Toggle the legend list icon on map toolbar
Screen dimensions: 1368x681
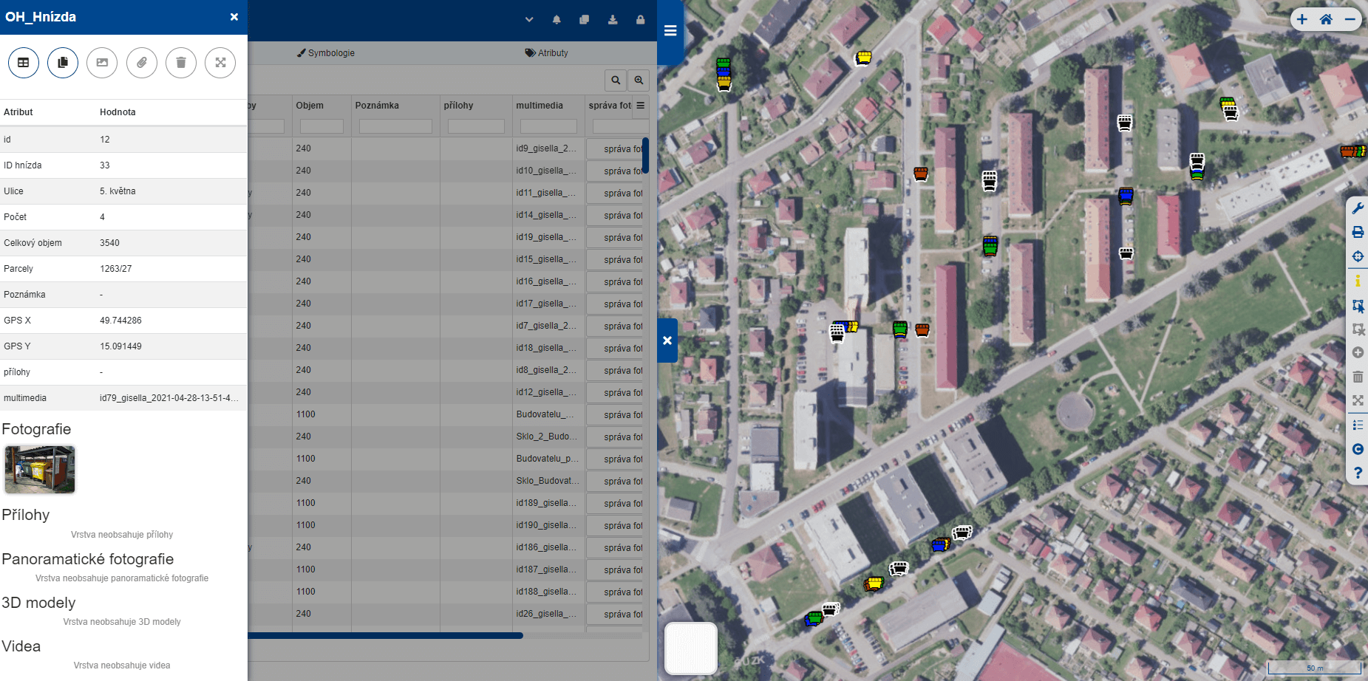(x=1358, y=425)
